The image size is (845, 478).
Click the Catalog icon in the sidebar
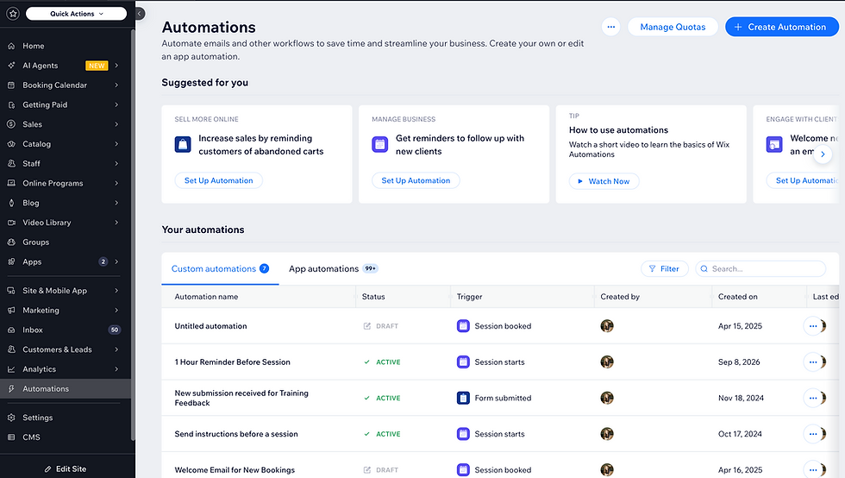click(11, 144)
